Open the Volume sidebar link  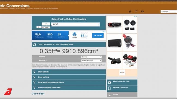122,95
